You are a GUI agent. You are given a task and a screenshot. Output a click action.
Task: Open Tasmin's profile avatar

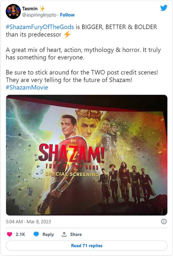tap(13, 12)
